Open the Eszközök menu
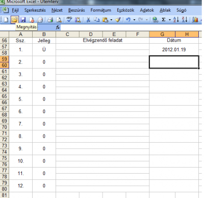The height and width of the screenshot is (198, 204). [x=125, y=10]
